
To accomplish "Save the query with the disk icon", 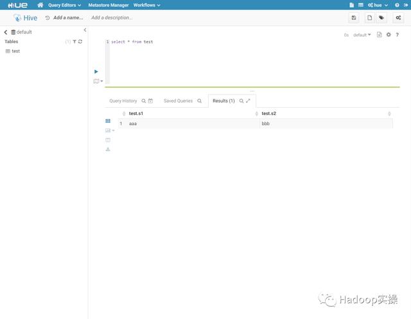I will 354,18.
